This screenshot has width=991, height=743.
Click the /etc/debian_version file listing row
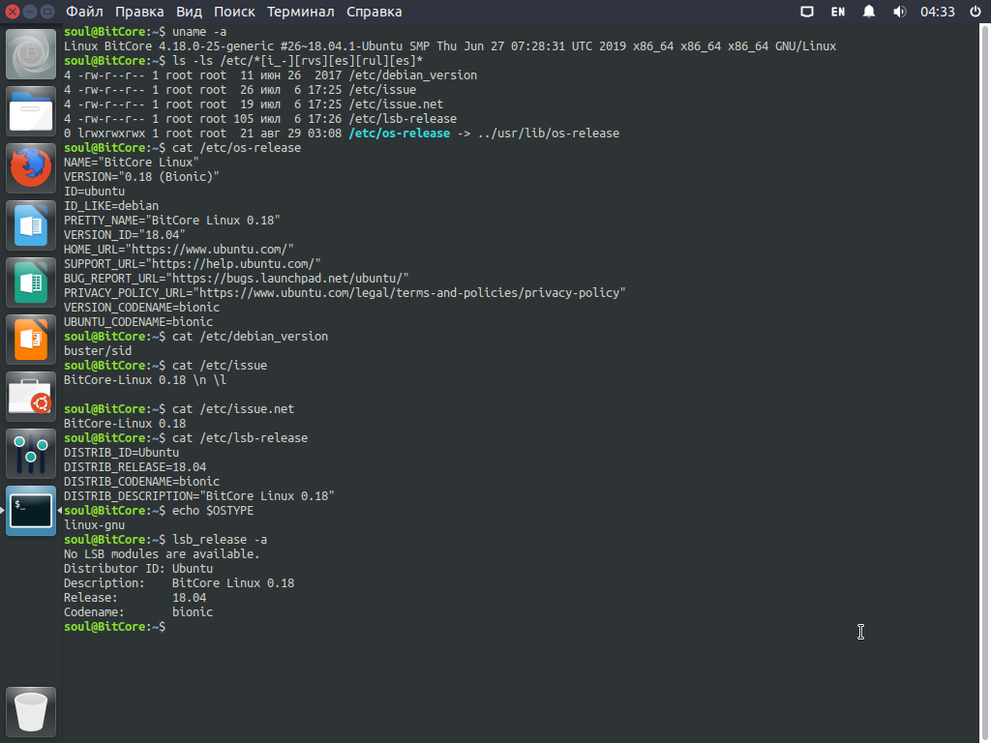point(271,75)
